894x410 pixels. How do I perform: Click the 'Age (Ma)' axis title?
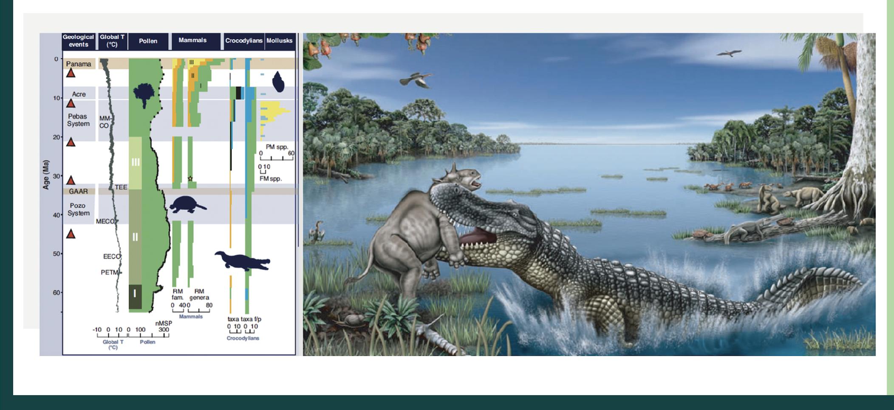[46, 175]
